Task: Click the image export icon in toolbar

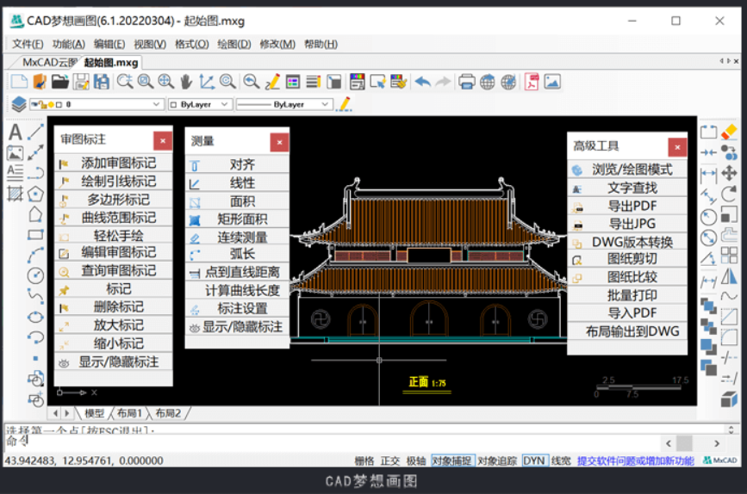Action: pyautogui.click(x=552, y=82)
